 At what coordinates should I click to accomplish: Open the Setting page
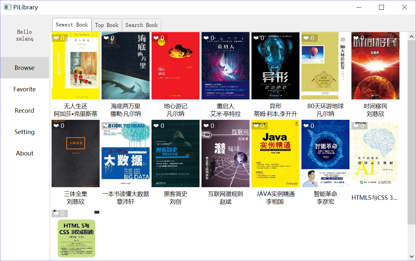coord(24,132)
